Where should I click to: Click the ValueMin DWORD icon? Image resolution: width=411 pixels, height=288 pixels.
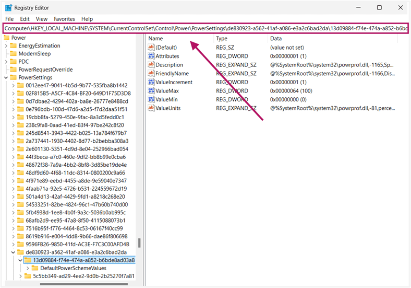pos(151,99)
